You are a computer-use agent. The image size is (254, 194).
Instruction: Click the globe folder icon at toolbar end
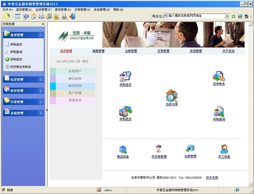[246, 16]
